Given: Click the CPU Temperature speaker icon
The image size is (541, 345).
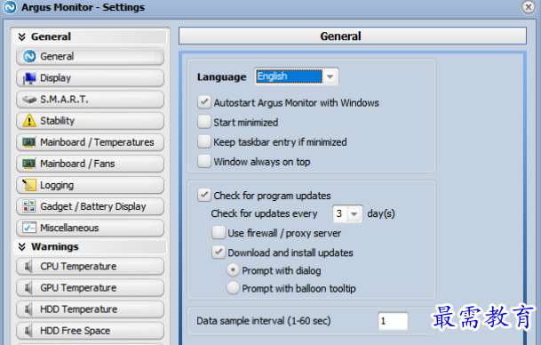Looking at the screenshot, I should 28,266.
